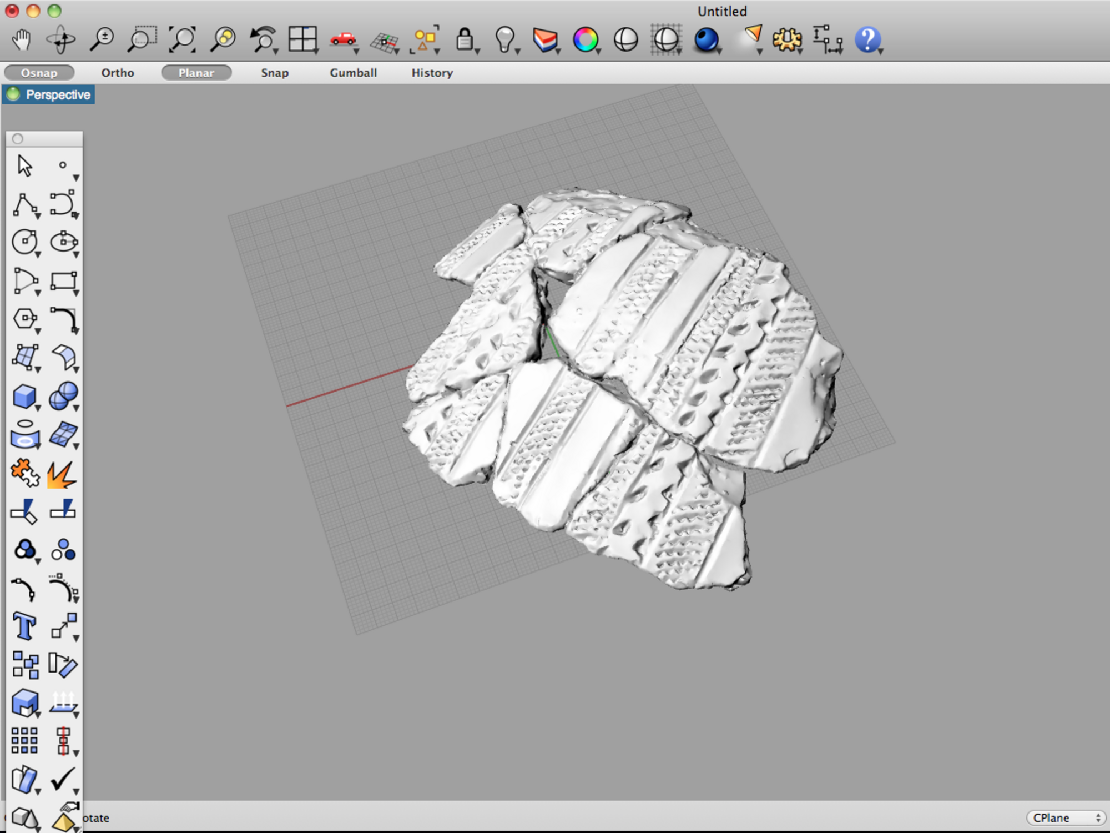The width and height of the screenshot is (1110, 833).
Task: Click the Explode tool icon
Action: point(62,474)
